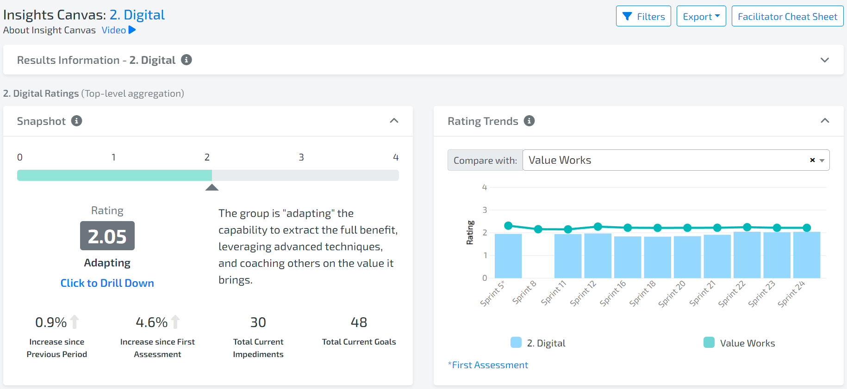Toggle the Value Works legend swatch
Viewport: 847px width, 389px height.
coord(709,343)
